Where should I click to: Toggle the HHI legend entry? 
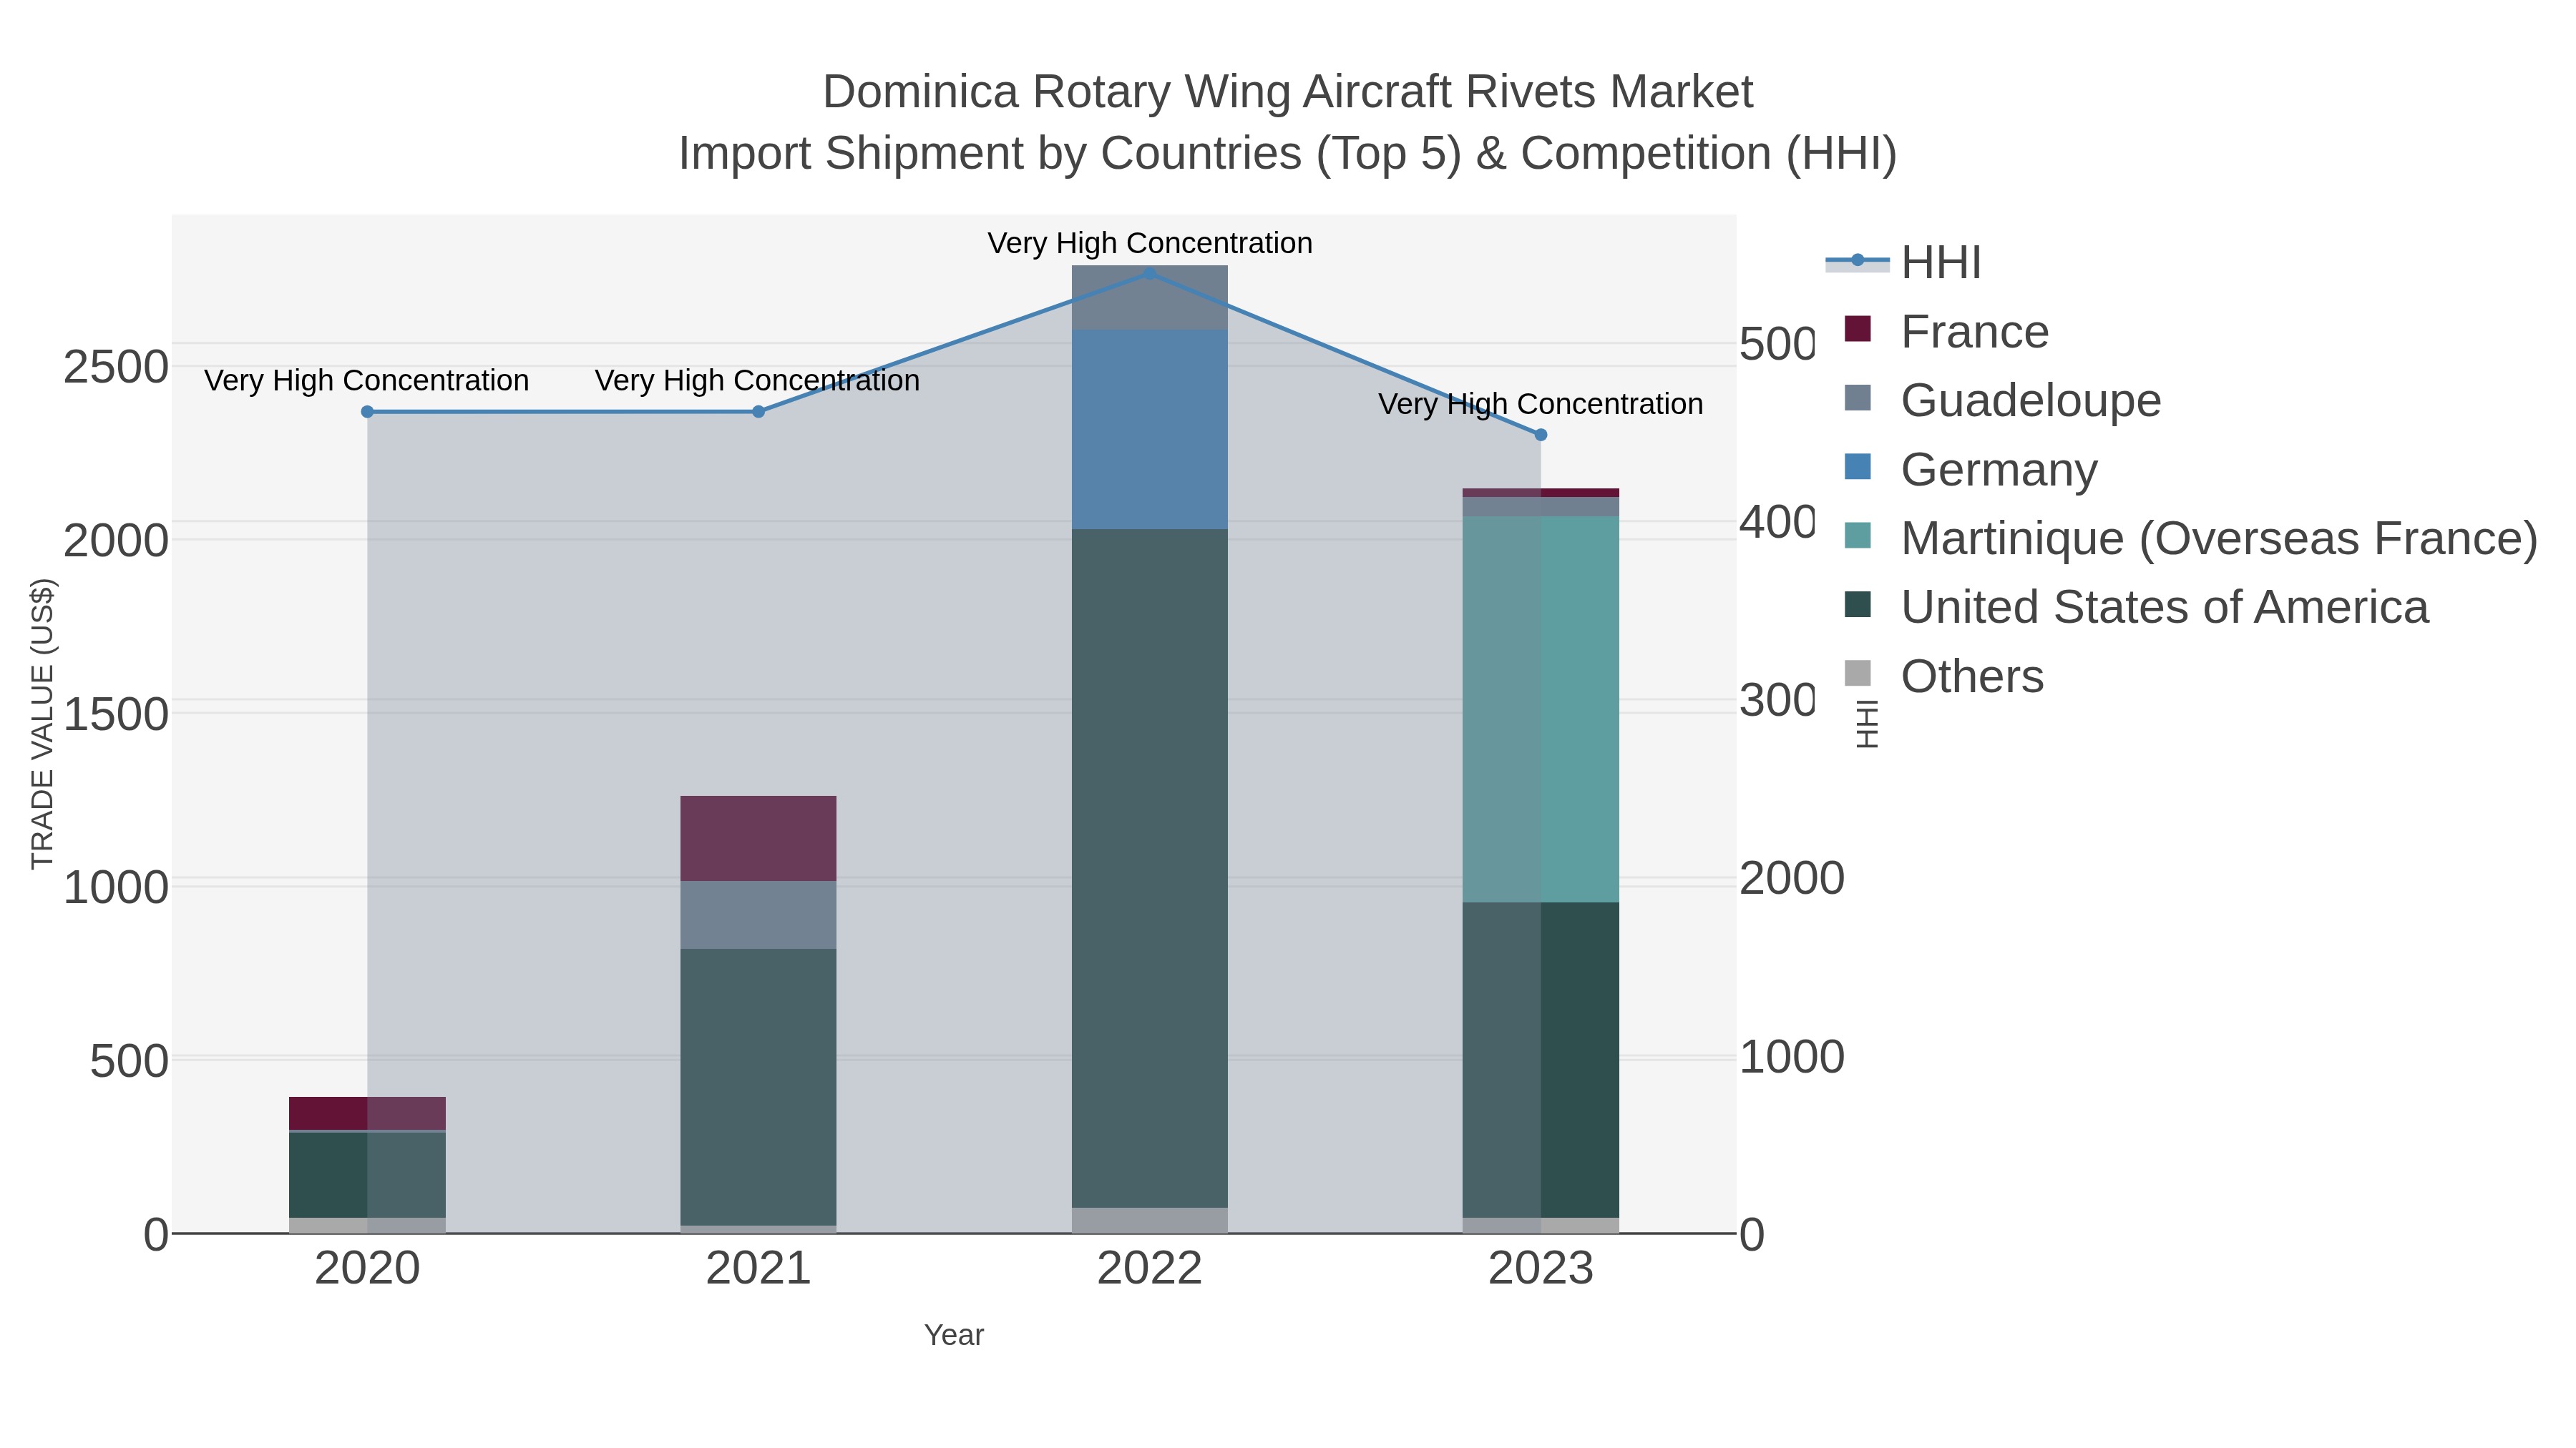coord(1904,262)
